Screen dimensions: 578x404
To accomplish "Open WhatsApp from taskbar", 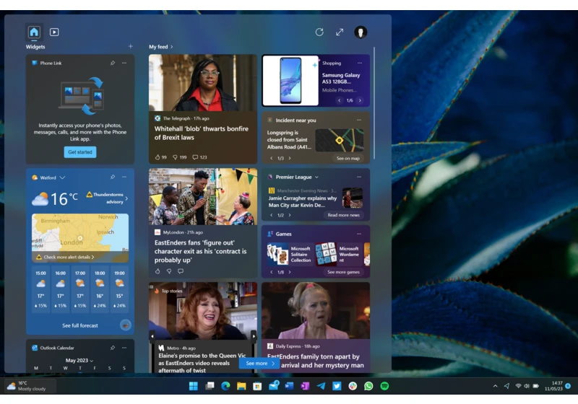I will click(x=368, y=386).
